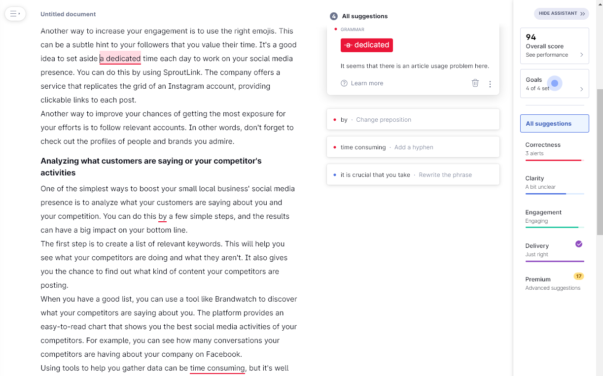Click the Premium 17 badge icon
The height and width of the screenshot is (376, 603).
(x=578, y=276)
